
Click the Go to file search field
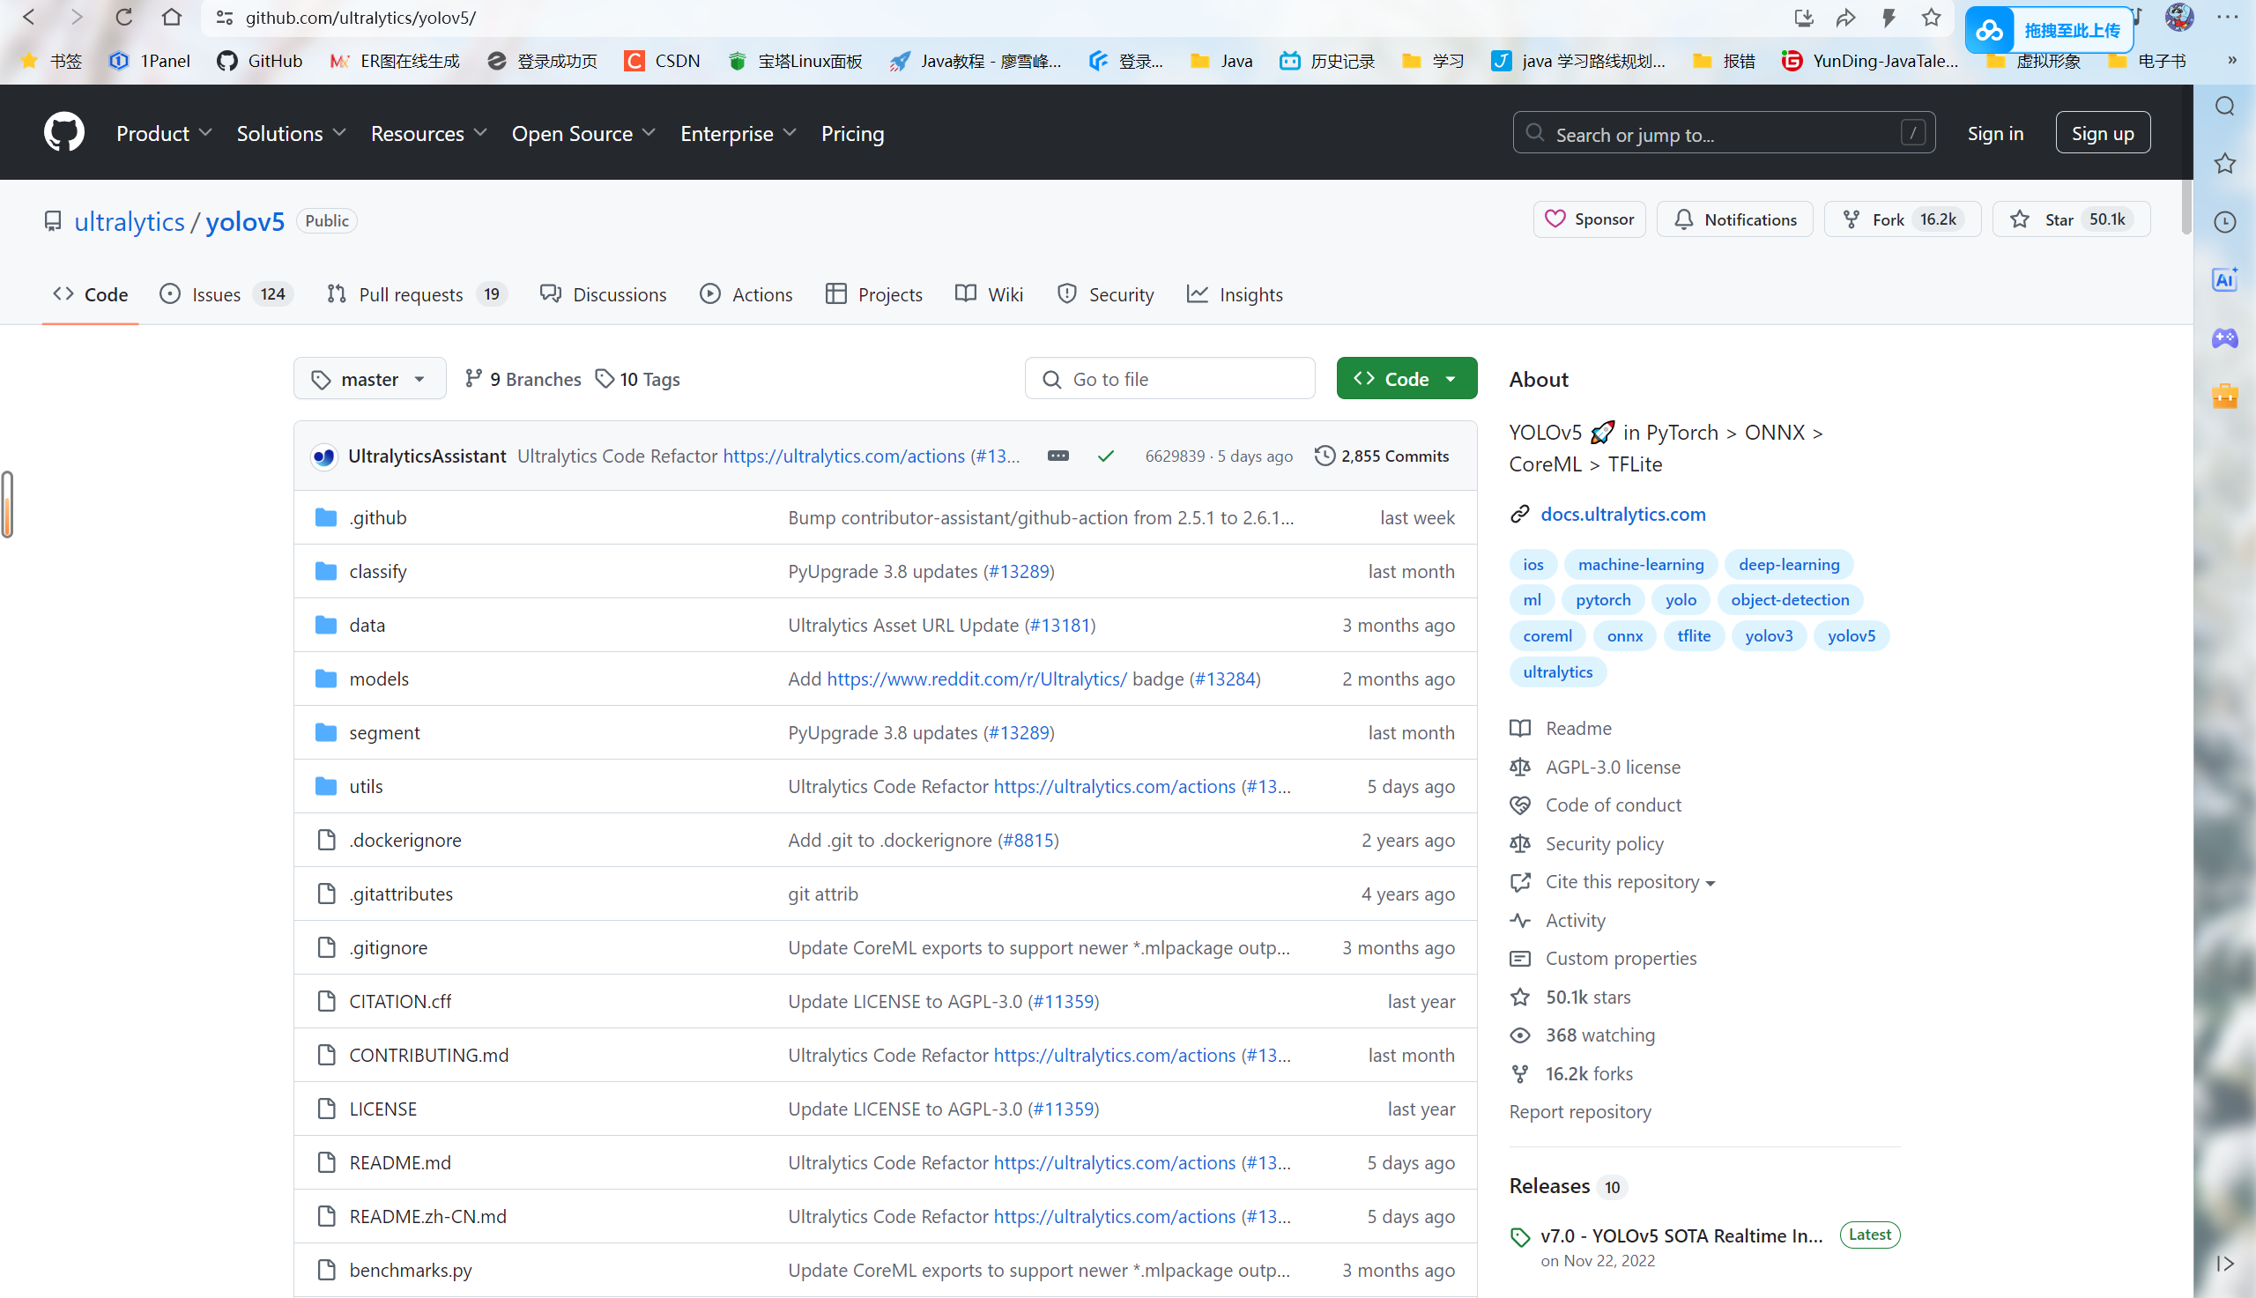coord(1169,379)
